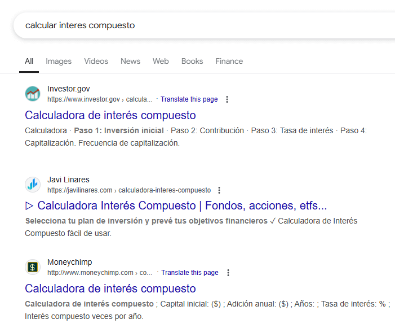Click the Investor.gov site name
The width and height of the screenshot is (395, 328).
tap(69, 89)
